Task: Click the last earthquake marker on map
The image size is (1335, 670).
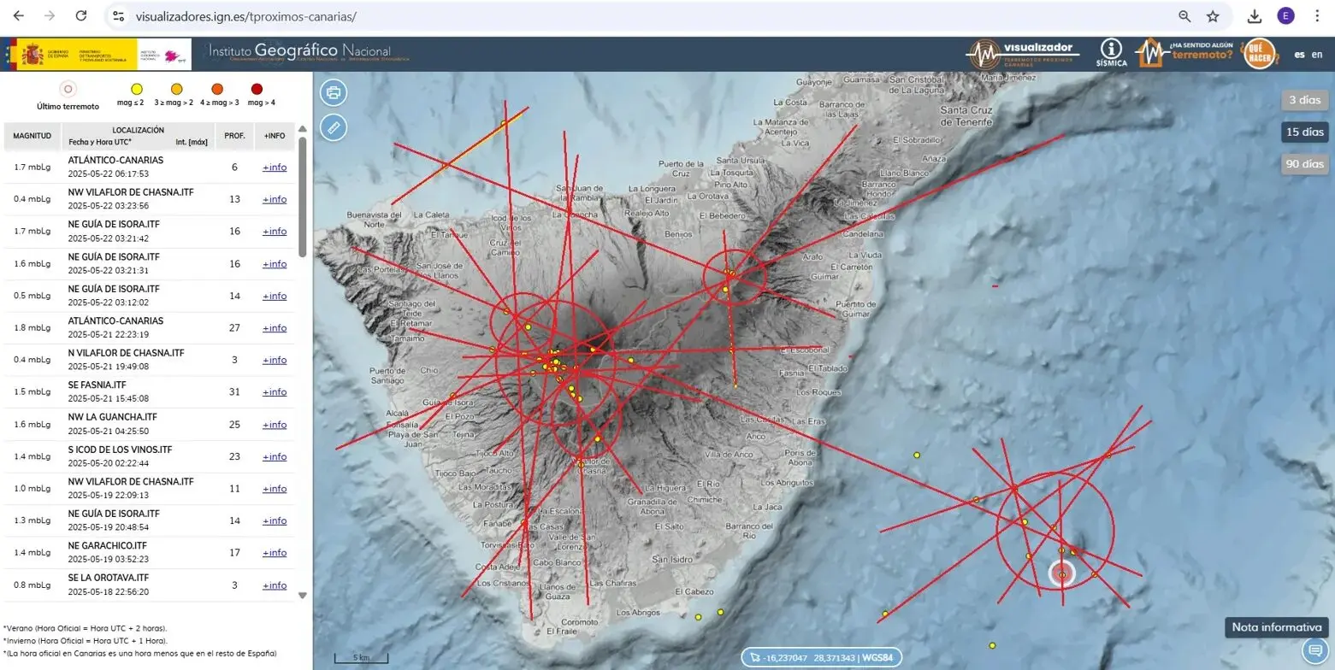Action: [1062, 573]
